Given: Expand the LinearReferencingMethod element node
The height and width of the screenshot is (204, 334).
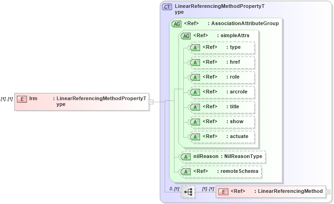Looking at the screenshot, I should pyautogui.click(x=328, y=192).
